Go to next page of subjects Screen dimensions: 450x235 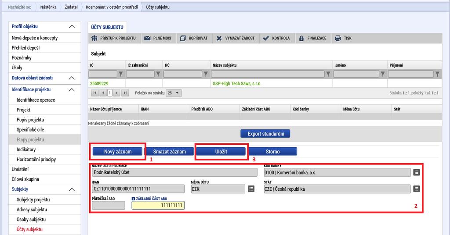116,93
